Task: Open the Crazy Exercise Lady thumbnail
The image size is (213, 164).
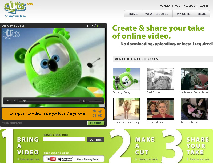Action: tap(126, 109)
